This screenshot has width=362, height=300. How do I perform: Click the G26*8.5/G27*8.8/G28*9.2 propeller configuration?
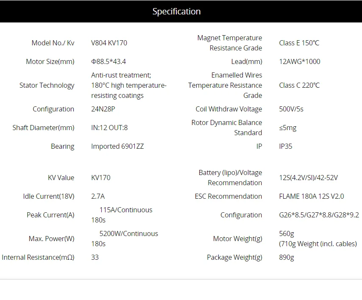(319, 215)
